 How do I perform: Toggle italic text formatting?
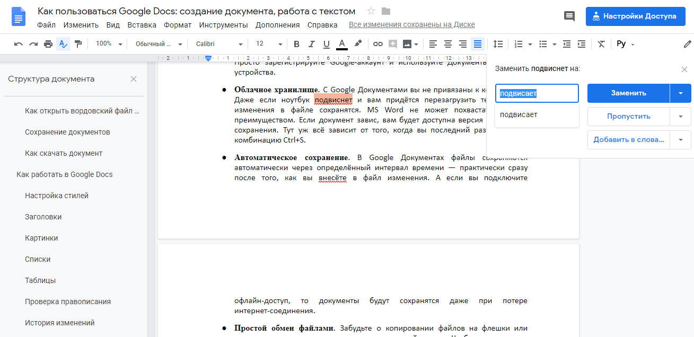tap(311, 44)
